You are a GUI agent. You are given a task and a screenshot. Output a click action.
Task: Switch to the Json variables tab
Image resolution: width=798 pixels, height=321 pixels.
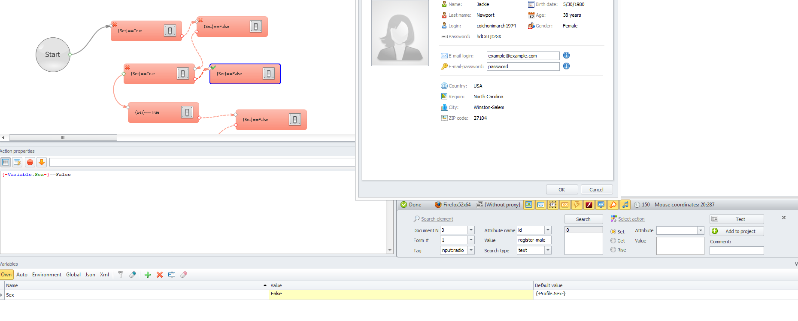tap(90, 275)
